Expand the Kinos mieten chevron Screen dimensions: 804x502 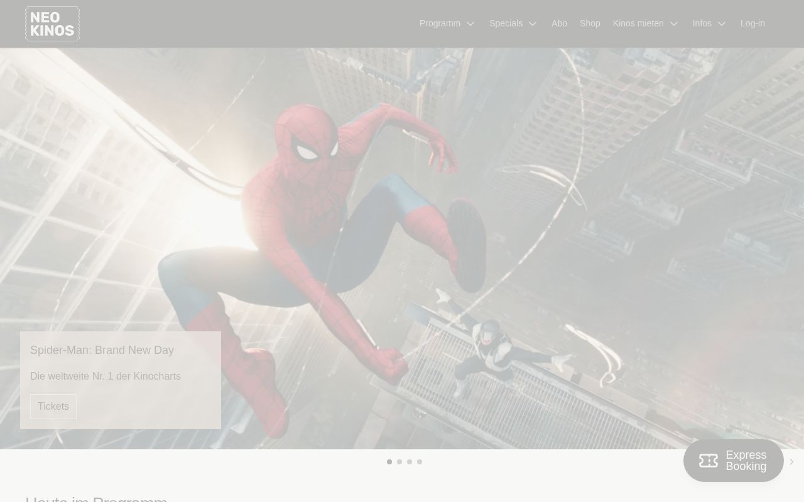pos(674,24)
